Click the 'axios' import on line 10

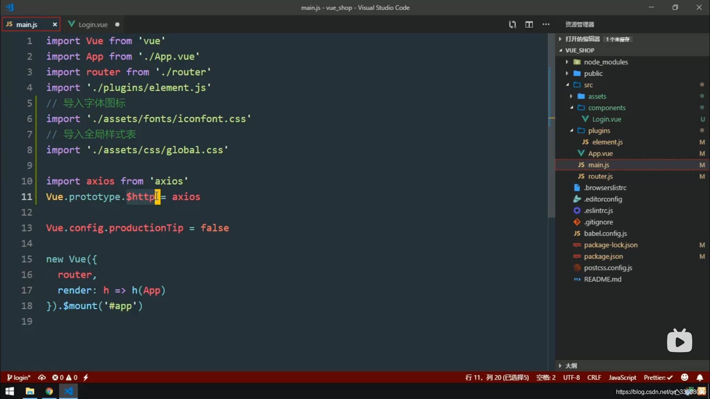(x=169, y=181)
